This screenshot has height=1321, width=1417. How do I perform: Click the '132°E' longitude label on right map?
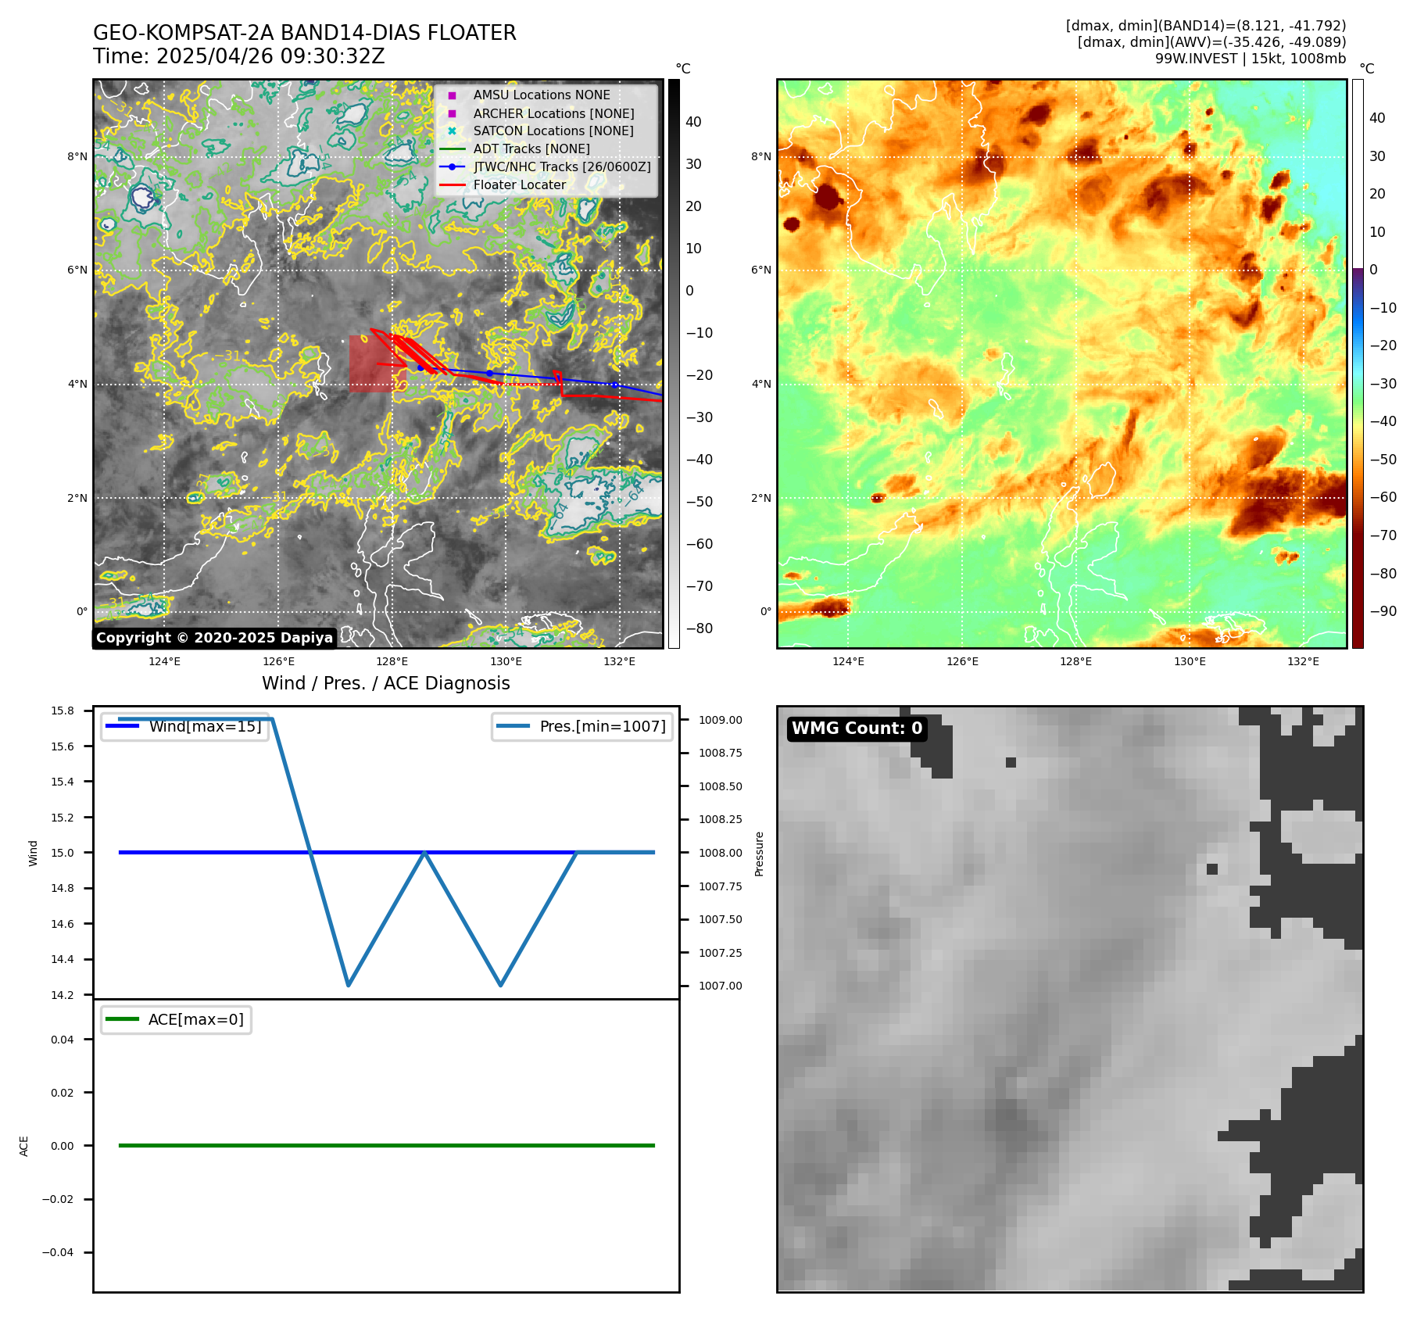(x=1303, y=661)
